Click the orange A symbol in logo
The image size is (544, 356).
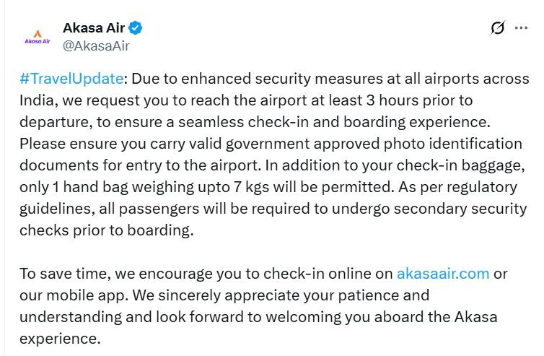click(38, 34)
